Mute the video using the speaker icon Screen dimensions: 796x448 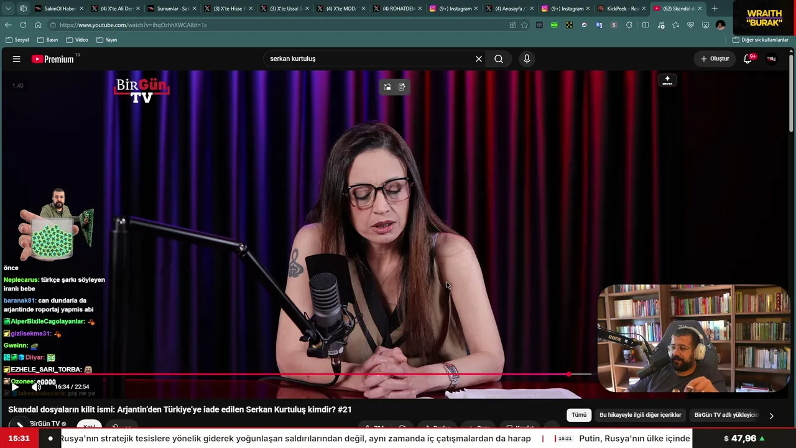point(37,386)
